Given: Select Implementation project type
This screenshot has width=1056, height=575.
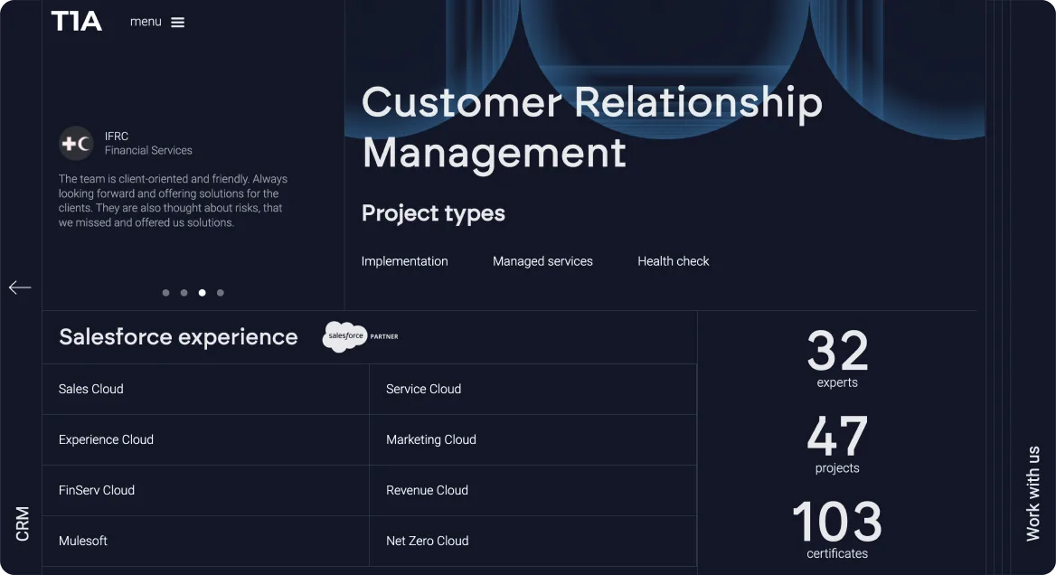Looking at the screenshot, I should [x=404, y=261].
